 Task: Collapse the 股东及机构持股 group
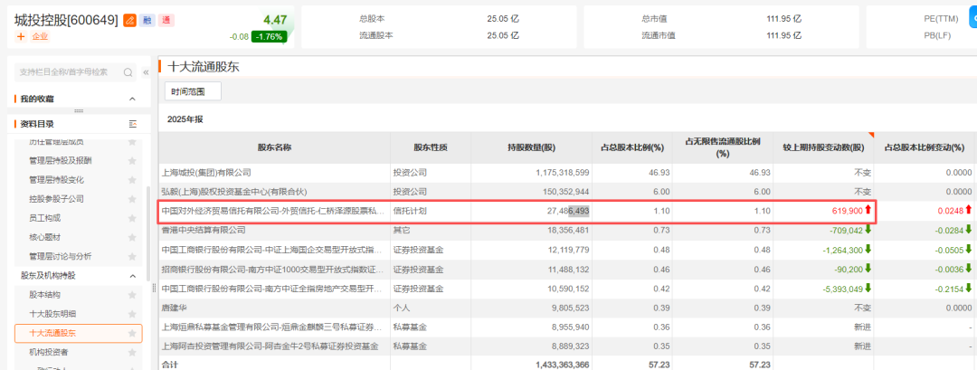133,275
